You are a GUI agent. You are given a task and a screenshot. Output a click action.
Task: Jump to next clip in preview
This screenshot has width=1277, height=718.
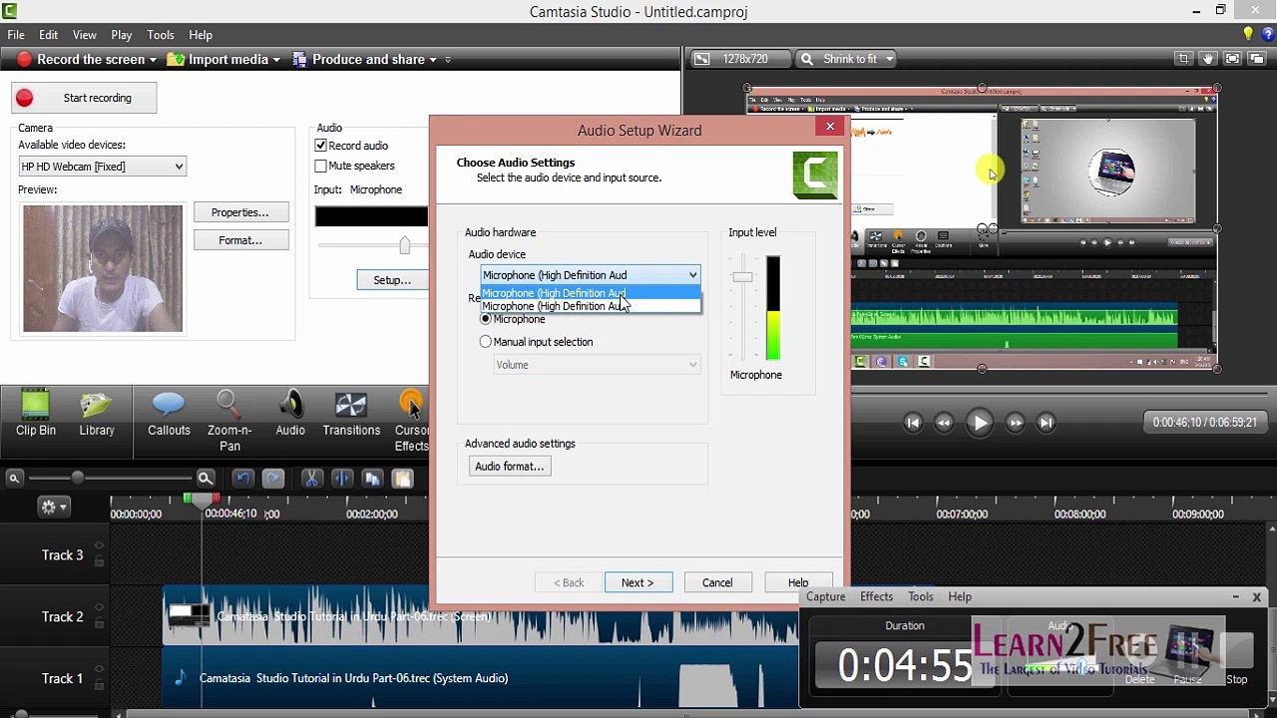1046,423
